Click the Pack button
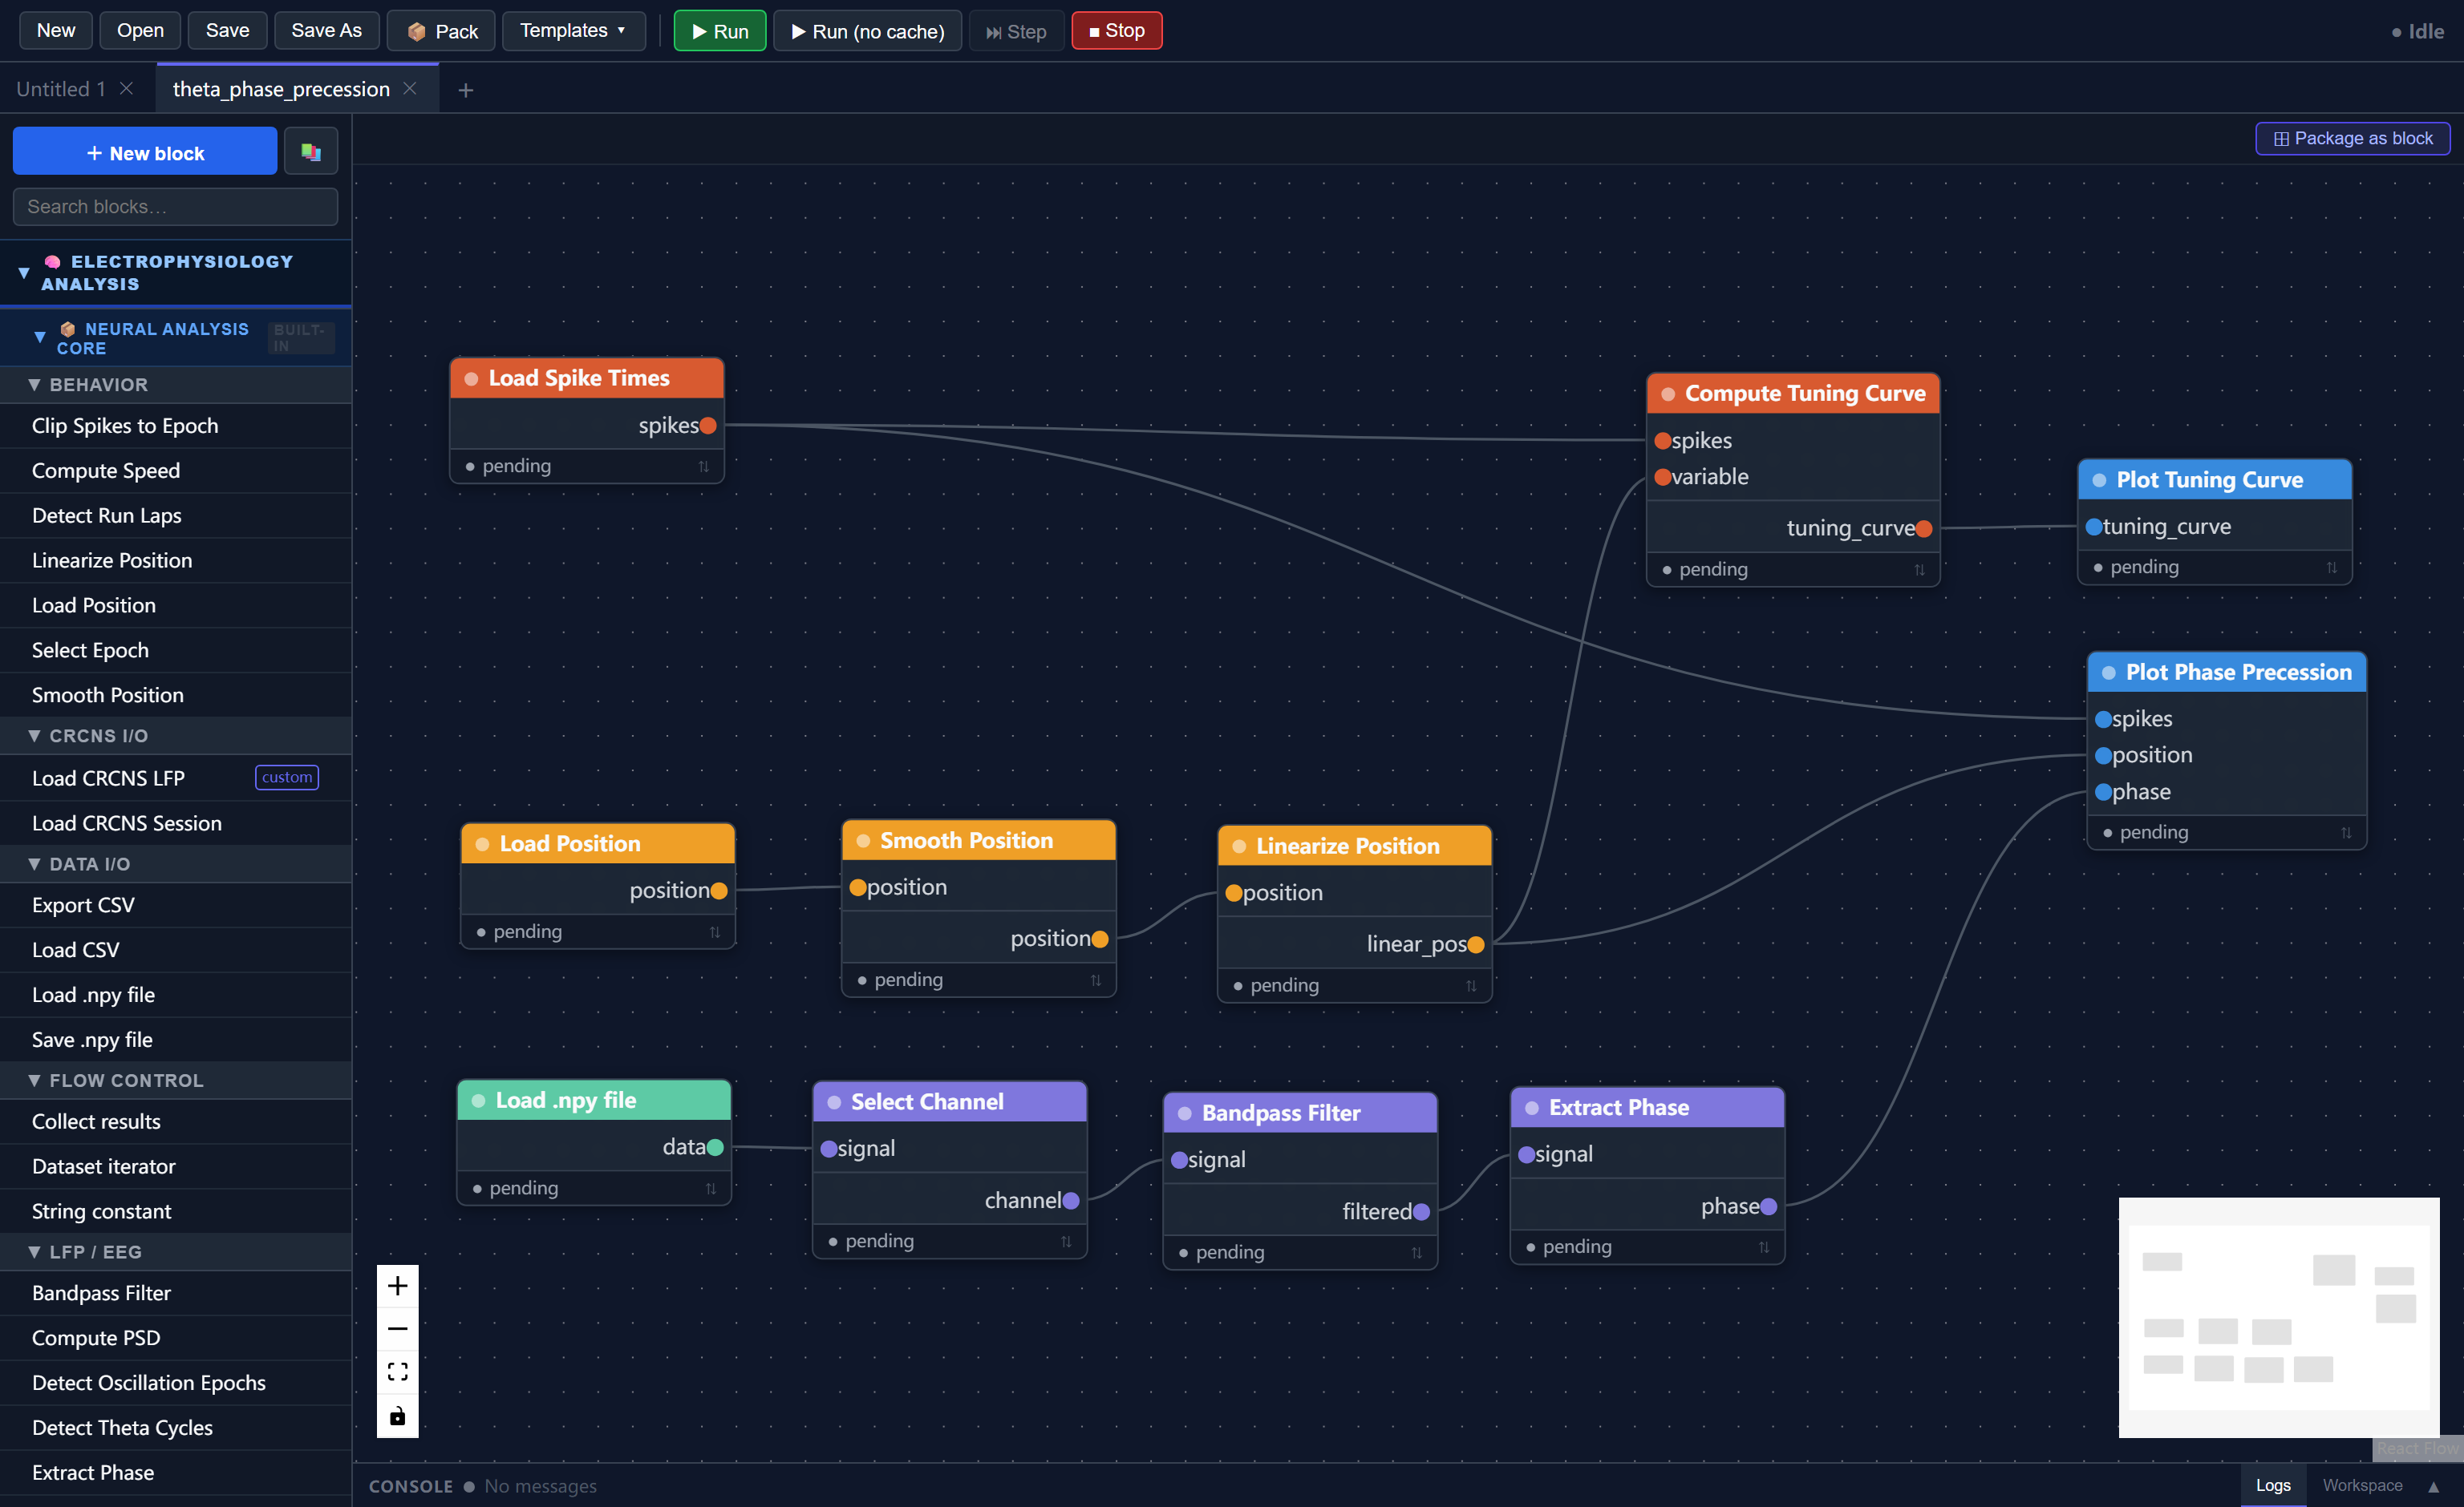This screenshot has height=1507, width=2464. [x=441, y=31]
